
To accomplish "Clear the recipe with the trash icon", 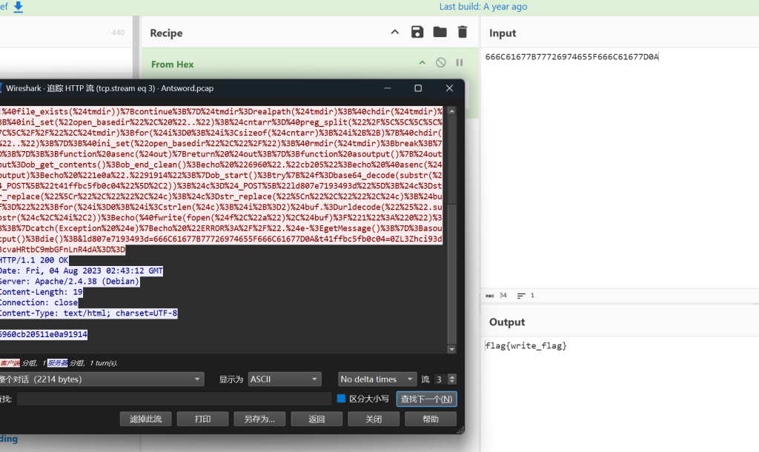I will coord(463,32).
